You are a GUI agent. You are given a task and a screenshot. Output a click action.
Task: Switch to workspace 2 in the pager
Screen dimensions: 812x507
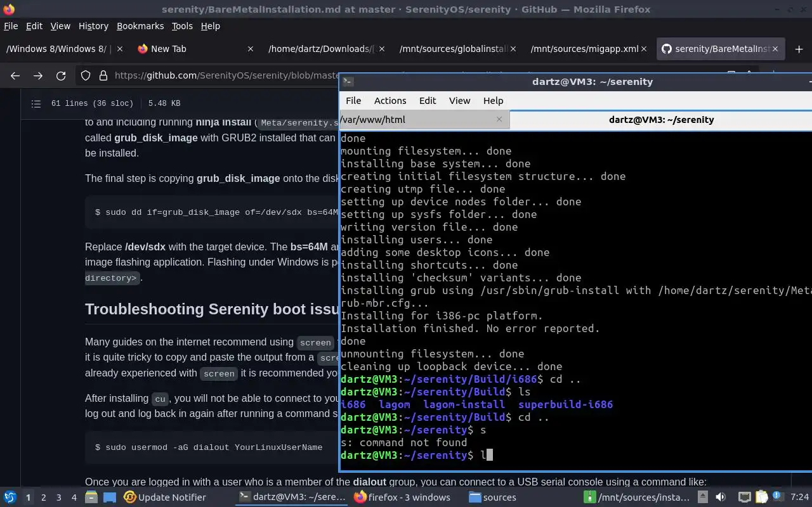pos(43,497)
